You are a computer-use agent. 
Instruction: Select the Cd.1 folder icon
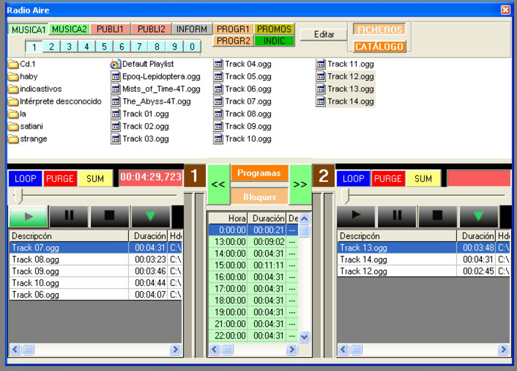pyautogui.click(x=13, y=64)
